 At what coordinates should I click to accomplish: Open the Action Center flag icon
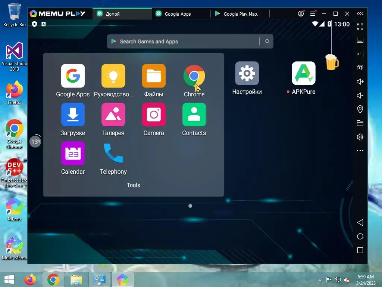329,280
